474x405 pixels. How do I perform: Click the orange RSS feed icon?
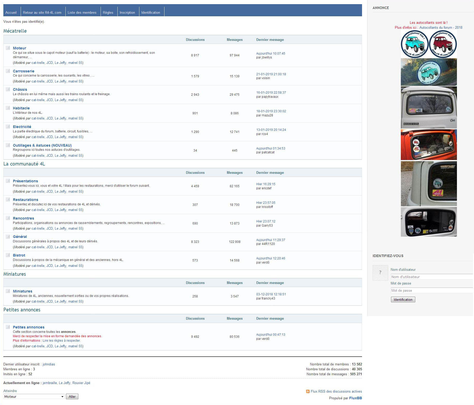[308, 391]
